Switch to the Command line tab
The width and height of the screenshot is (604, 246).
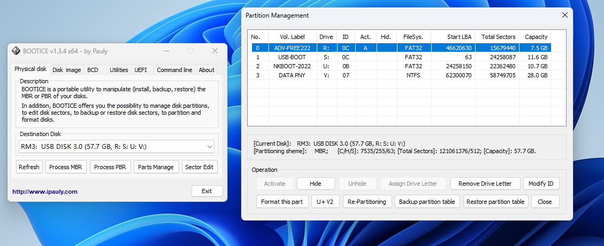[x=174, y=70]
